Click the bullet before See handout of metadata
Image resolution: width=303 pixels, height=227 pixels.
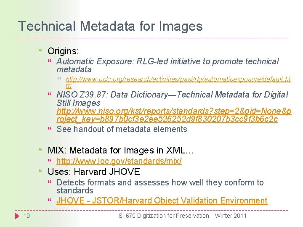click(50, 129)
